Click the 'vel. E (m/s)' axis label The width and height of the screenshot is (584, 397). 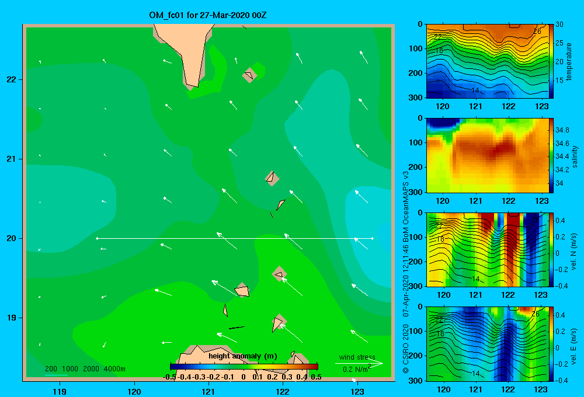pos(573,346)
